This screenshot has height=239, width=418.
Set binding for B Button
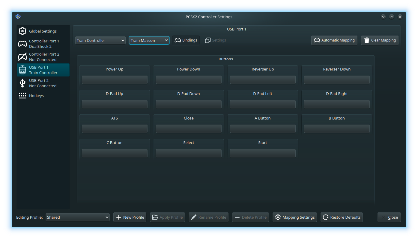(337, 129)
